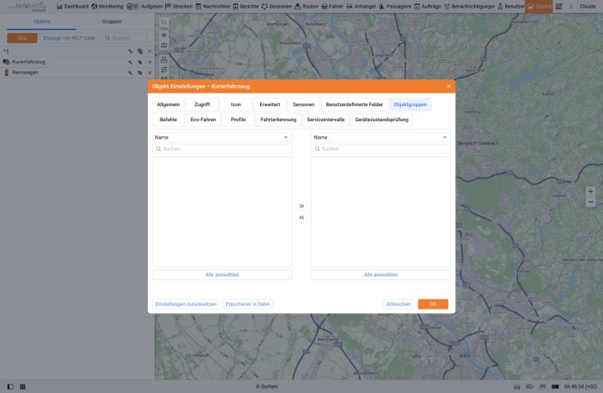Open the Icon tab in dialog
603x393 pixels.
[x=236, y=105]
